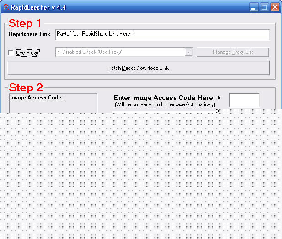This screenshot has width=282, height=239.
Task: Close the RapidLeecher window
Action: 275,7
